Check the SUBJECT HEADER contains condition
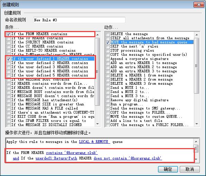This screenshot has width=206, height=176. (8, 42)
